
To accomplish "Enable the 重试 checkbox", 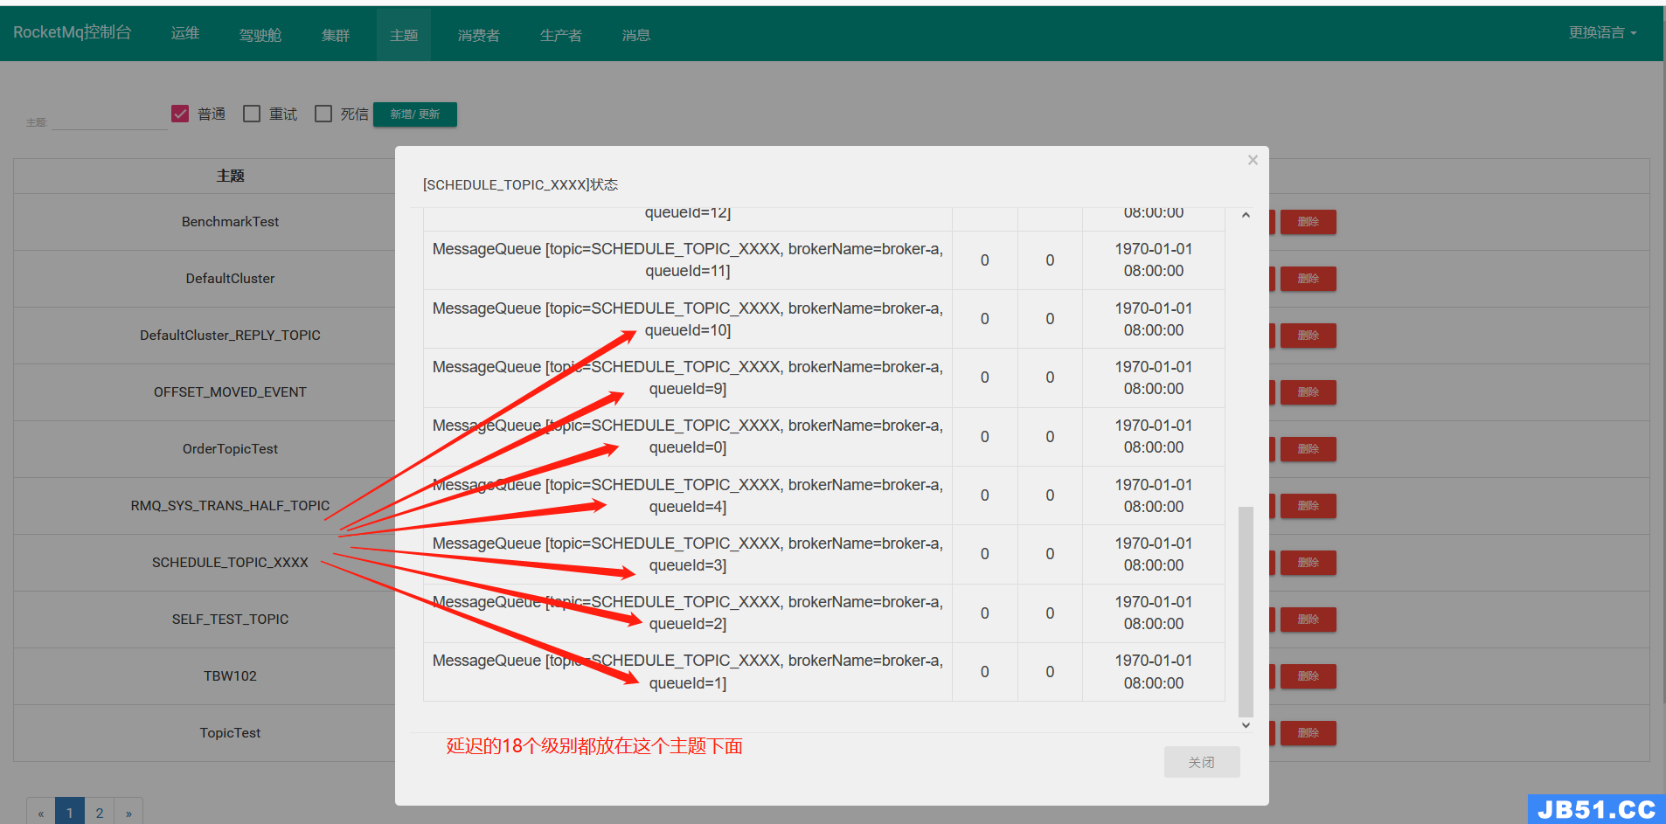I will pos(252,114).
